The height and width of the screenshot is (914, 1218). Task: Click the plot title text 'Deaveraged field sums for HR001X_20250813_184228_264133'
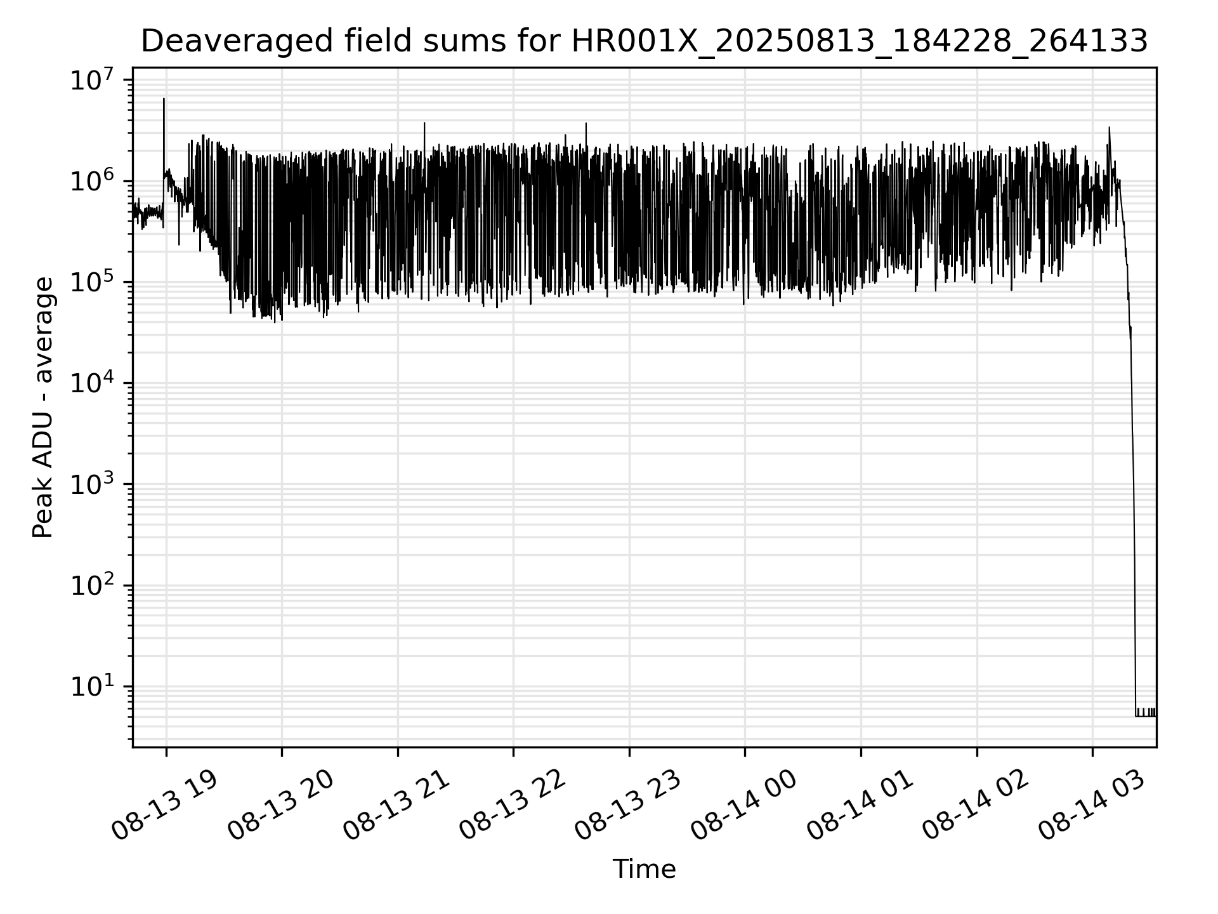[644, 42]
